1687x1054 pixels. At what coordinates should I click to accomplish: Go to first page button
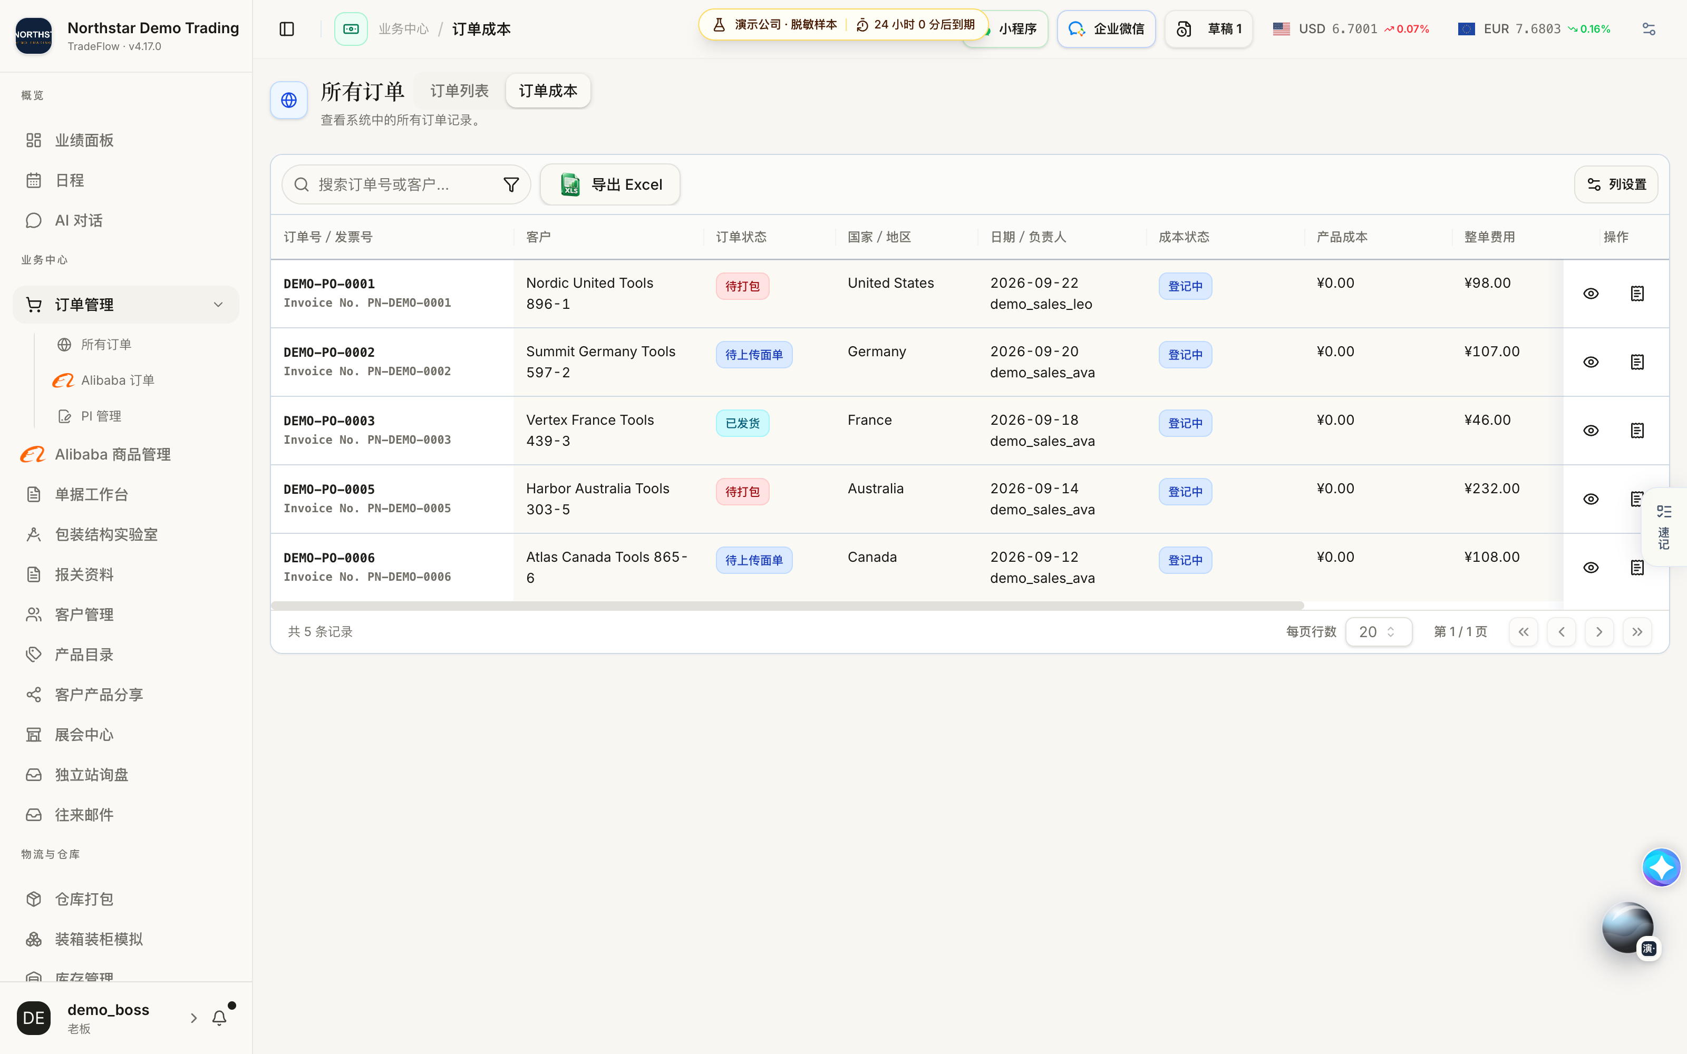coord(1523,631)
